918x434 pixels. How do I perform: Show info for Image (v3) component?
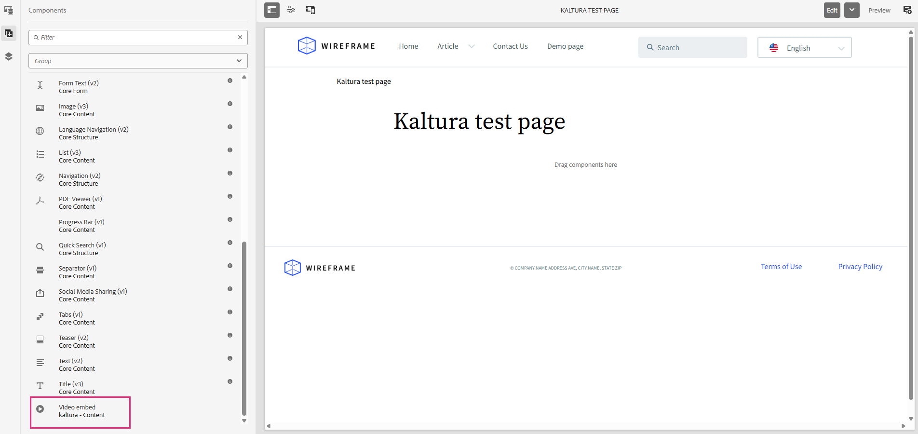tap(230, 104)
